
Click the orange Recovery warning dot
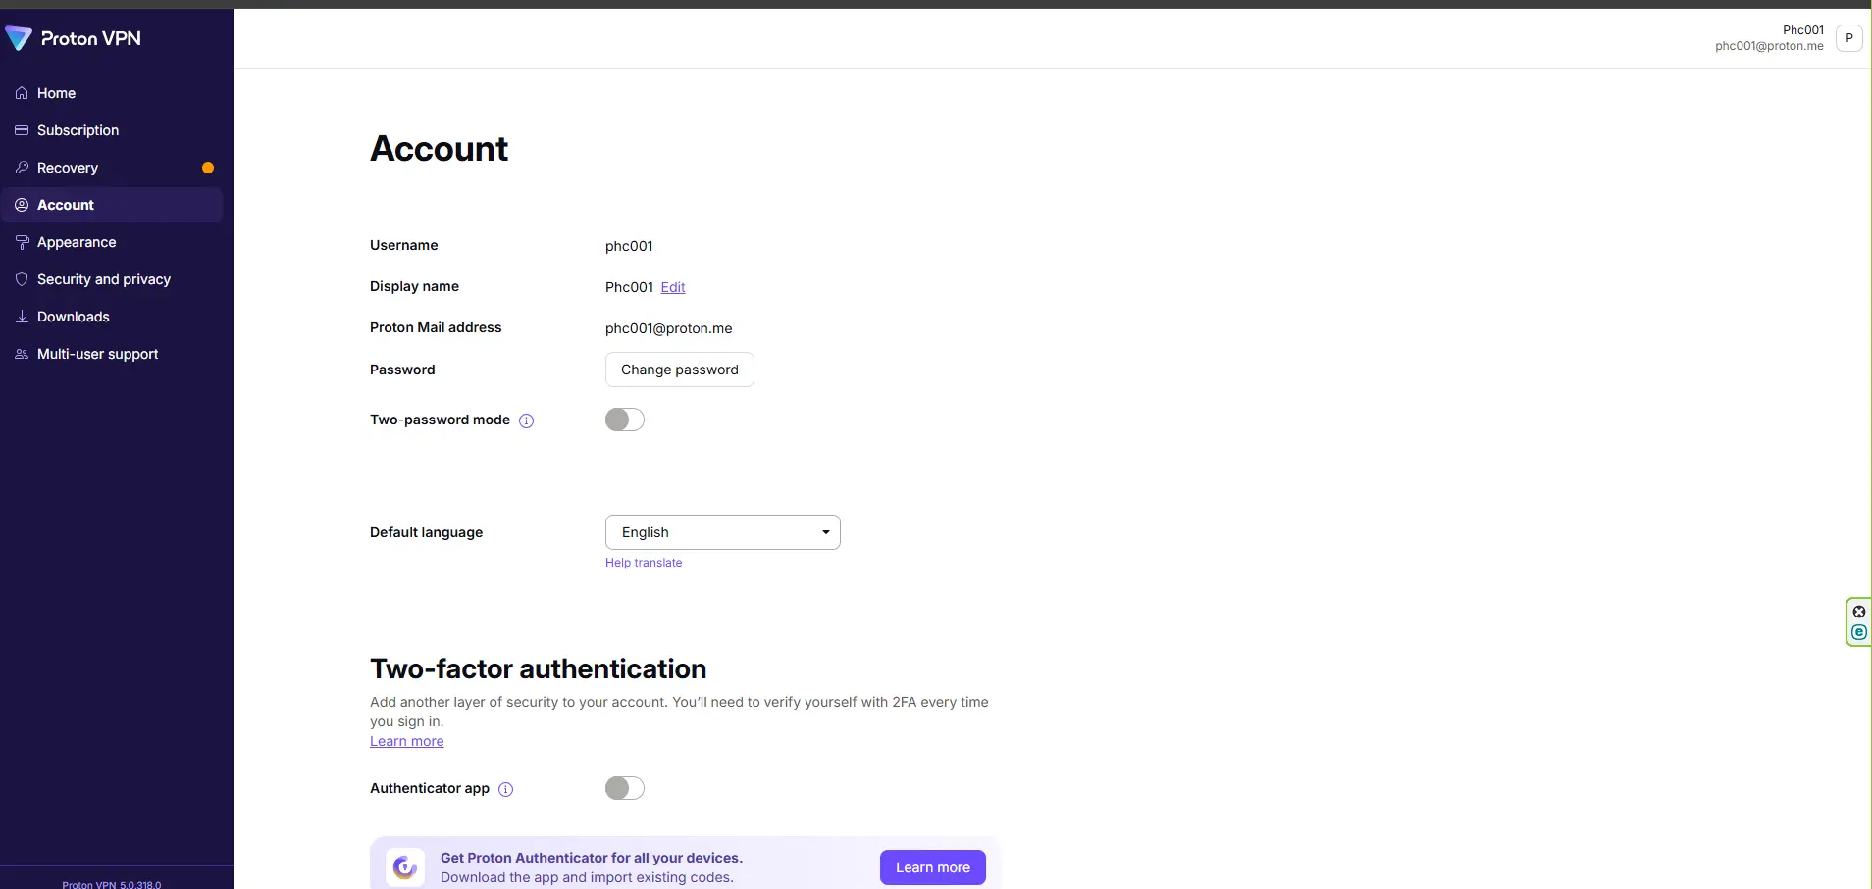point(208,168)
